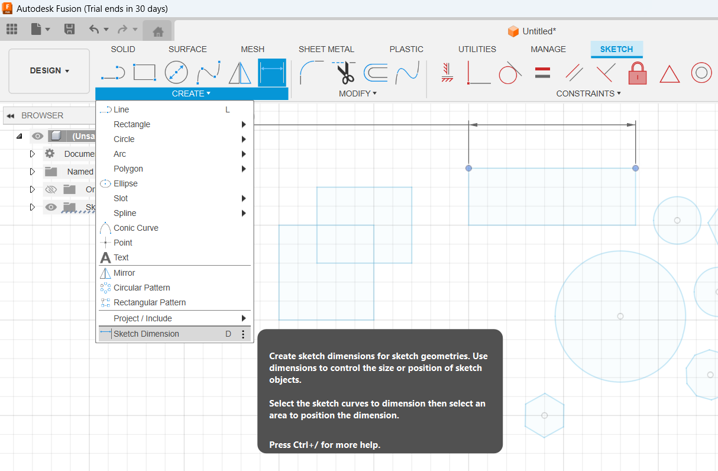The height and width of the screenshot is (471, 718).
Task: Choose Line from Create menu
Action: pyautogui.click(x=175, y=109)
